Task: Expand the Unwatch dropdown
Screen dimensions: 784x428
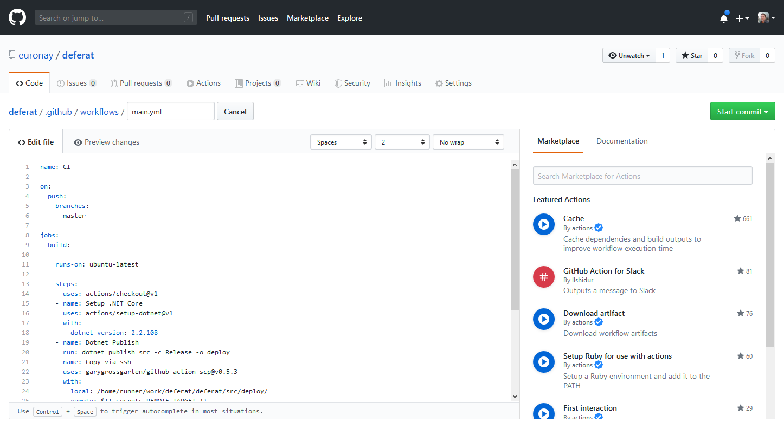Action: point(629,55)
